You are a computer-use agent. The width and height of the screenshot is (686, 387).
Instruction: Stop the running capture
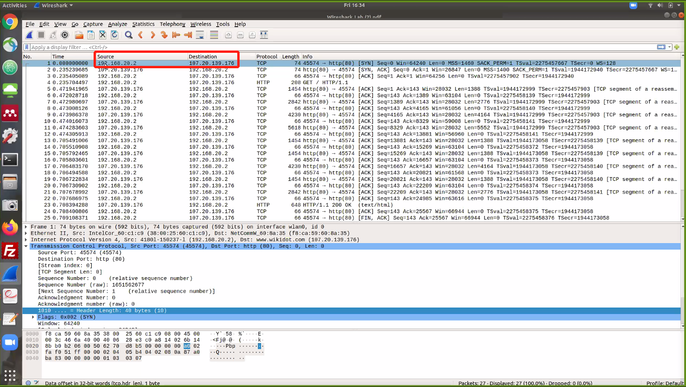coord(41,35)
